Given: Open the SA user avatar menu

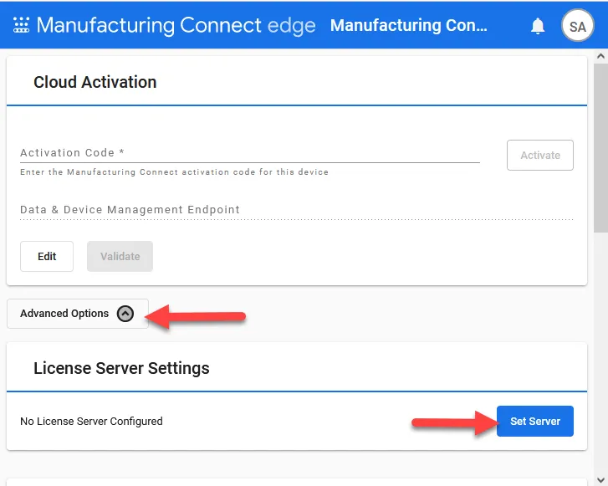Looking at the screenshot, I should (x=577, y=26).
